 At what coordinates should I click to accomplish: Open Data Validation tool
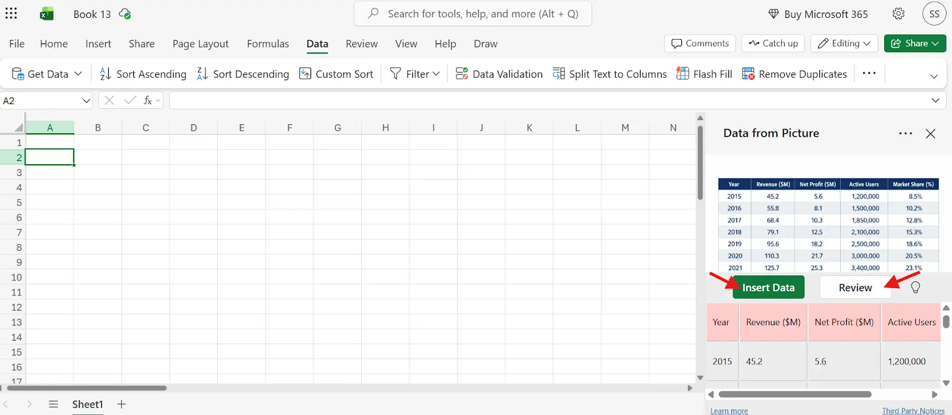pos(499,74)
